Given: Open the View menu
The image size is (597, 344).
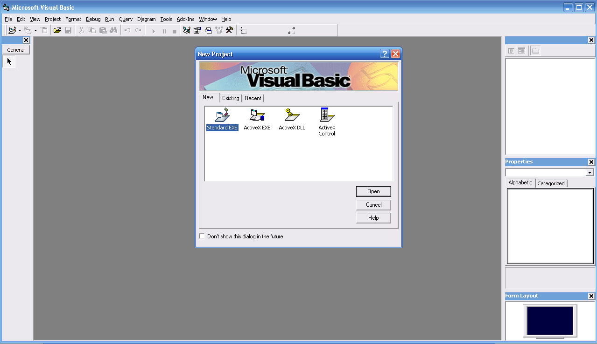Looking at the screenshot, I should click(x=35, y=19).
